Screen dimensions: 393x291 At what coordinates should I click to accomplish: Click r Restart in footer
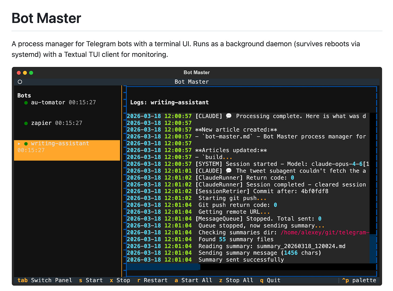tap(152, 280)
